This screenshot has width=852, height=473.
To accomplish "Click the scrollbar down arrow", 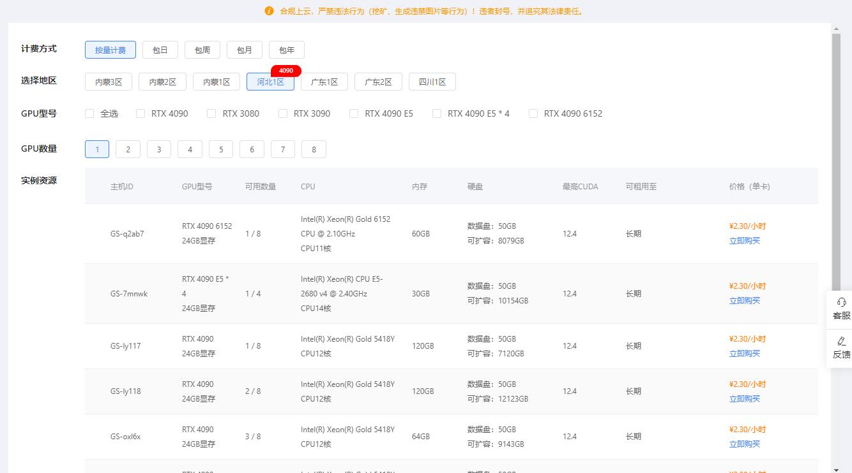I will [x=836, y=469].
